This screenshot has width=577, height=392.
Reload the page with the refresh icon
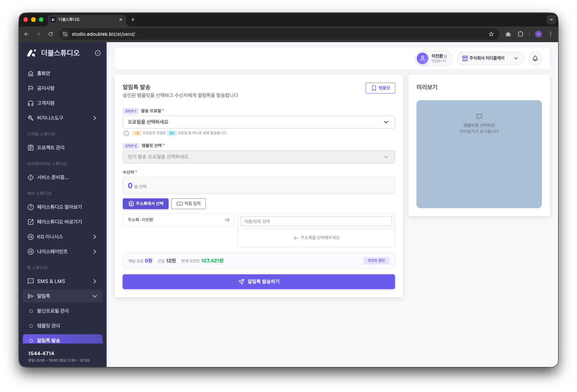51,34
